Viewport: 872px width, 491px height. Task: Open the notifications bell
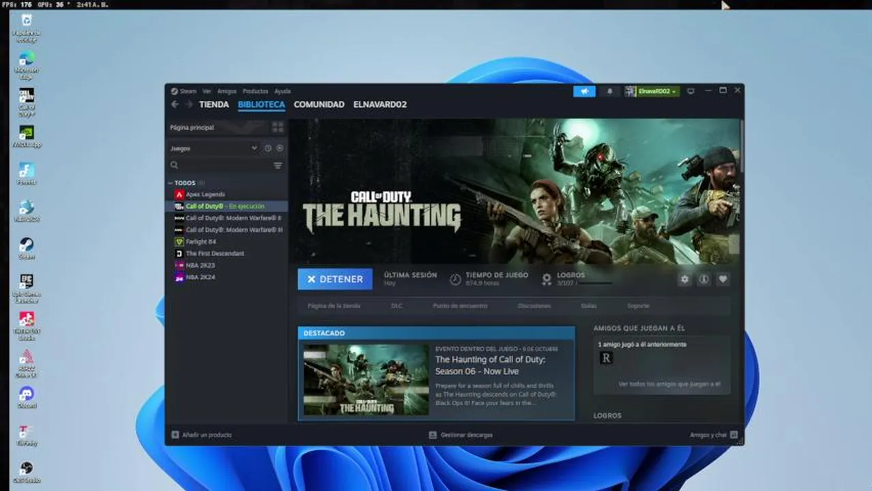[x=609, y=91]
